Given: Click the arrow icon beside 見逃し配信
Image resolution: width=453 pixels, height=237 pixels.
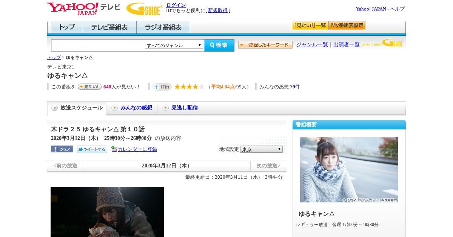Looking at the screenshot, I should coord(165,108).
